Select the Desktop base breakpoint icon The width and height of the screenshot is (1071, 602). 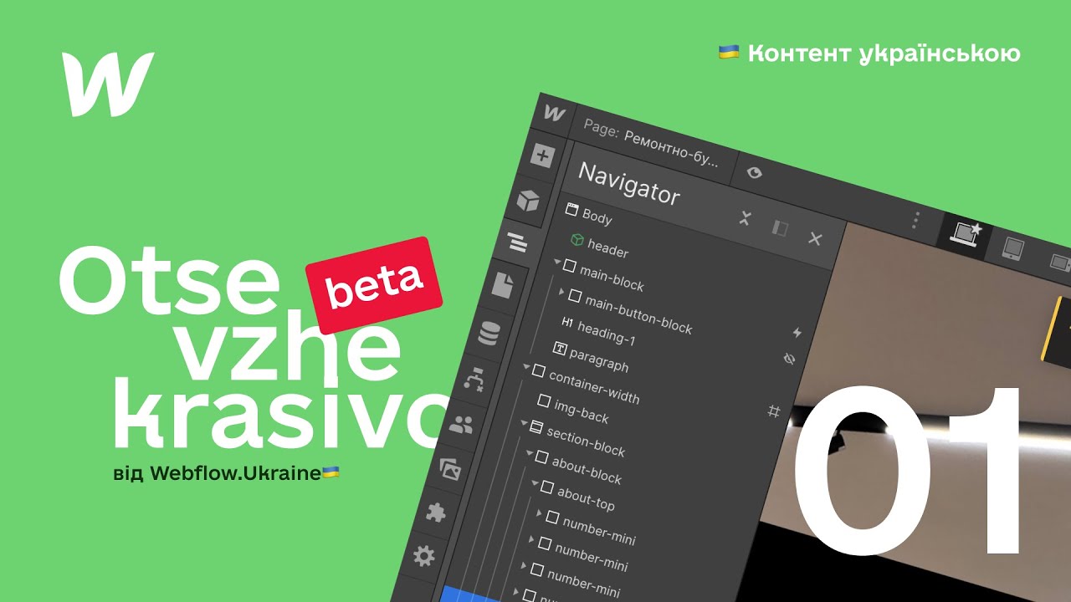pos(966,233)
